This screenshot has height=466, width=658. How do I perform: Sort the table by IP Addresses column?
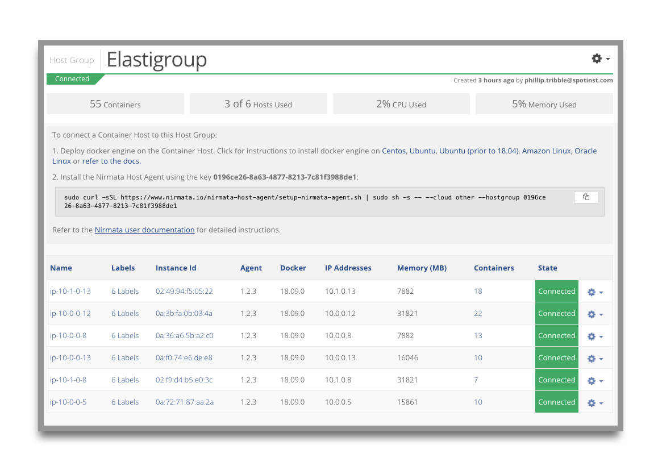[348, 268]
